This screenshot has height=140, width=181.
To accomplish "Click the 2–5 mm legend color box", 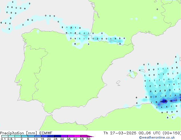I will [x=25, y=136].
